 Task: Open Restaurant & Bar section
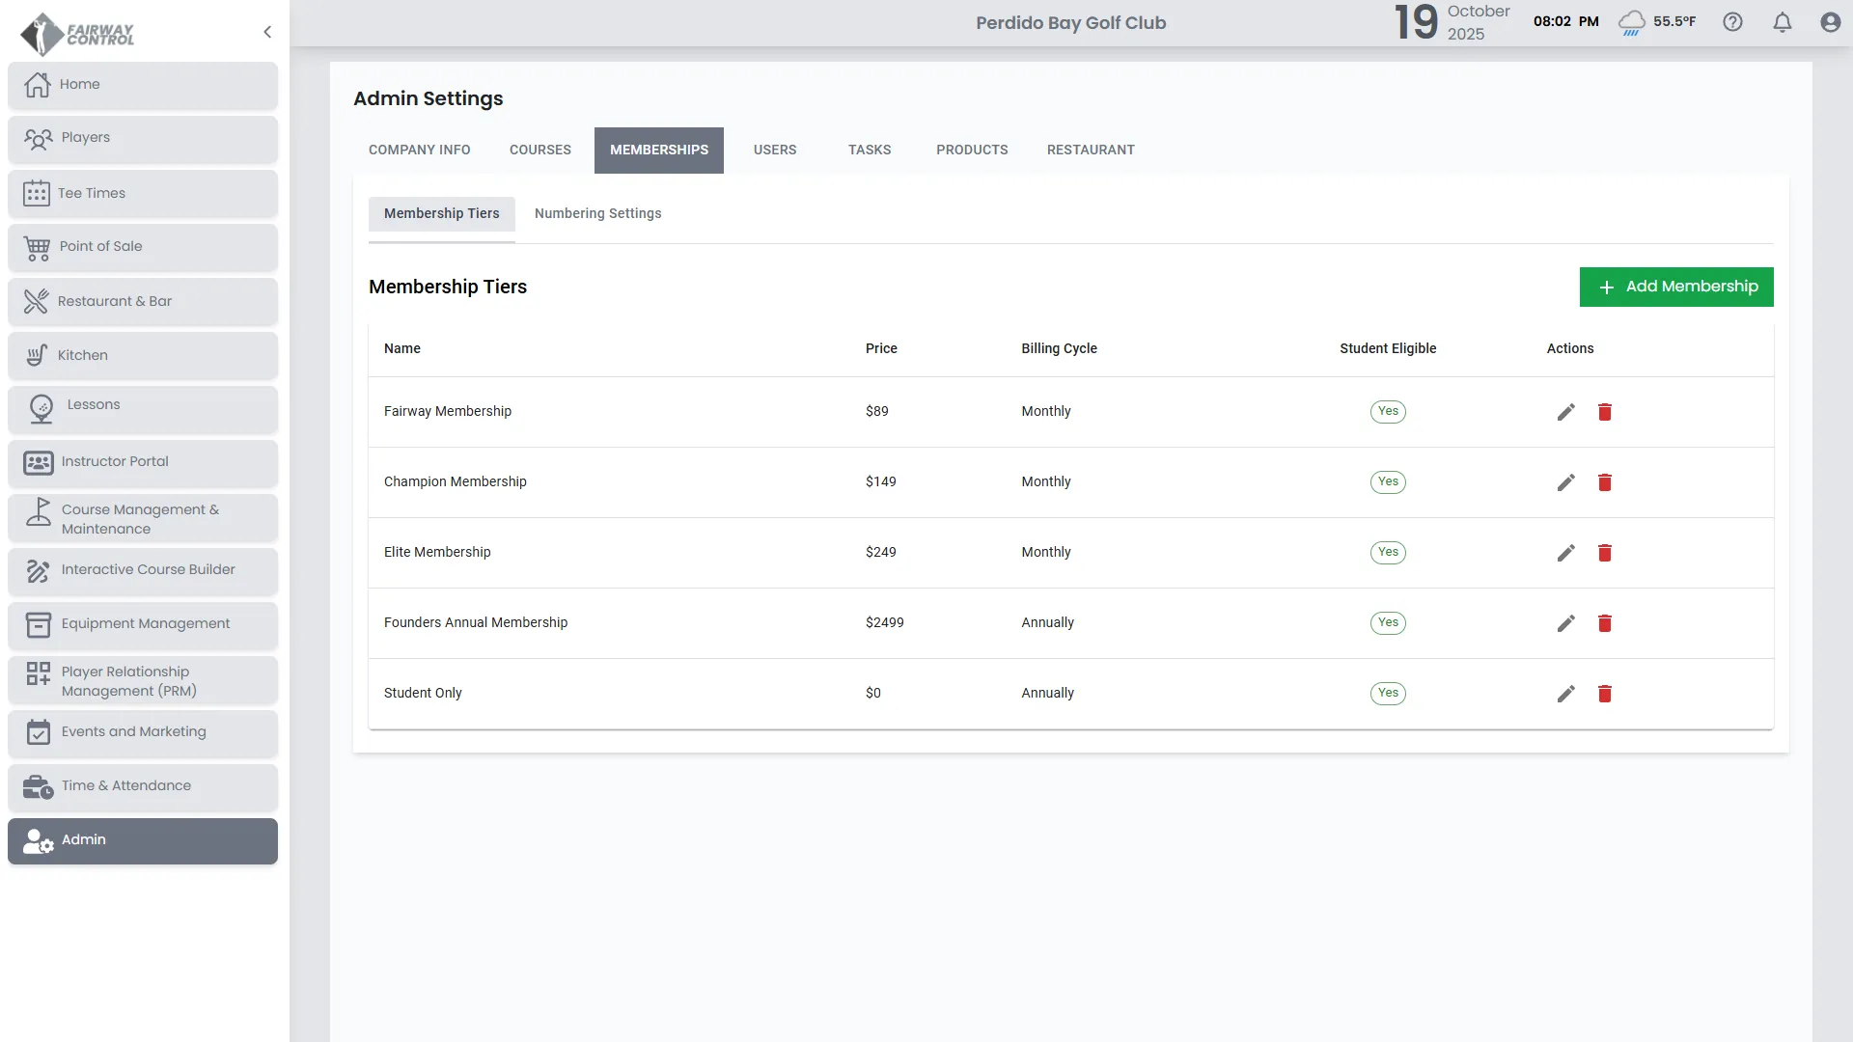(x=143, y=301)
